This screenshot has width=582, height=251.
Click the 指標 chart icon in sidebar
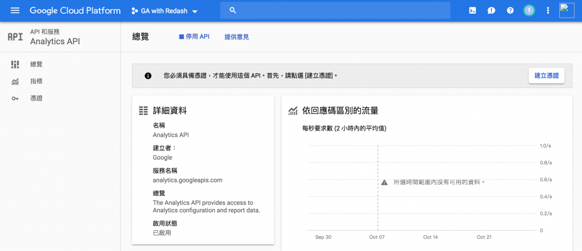click(15, 82)
